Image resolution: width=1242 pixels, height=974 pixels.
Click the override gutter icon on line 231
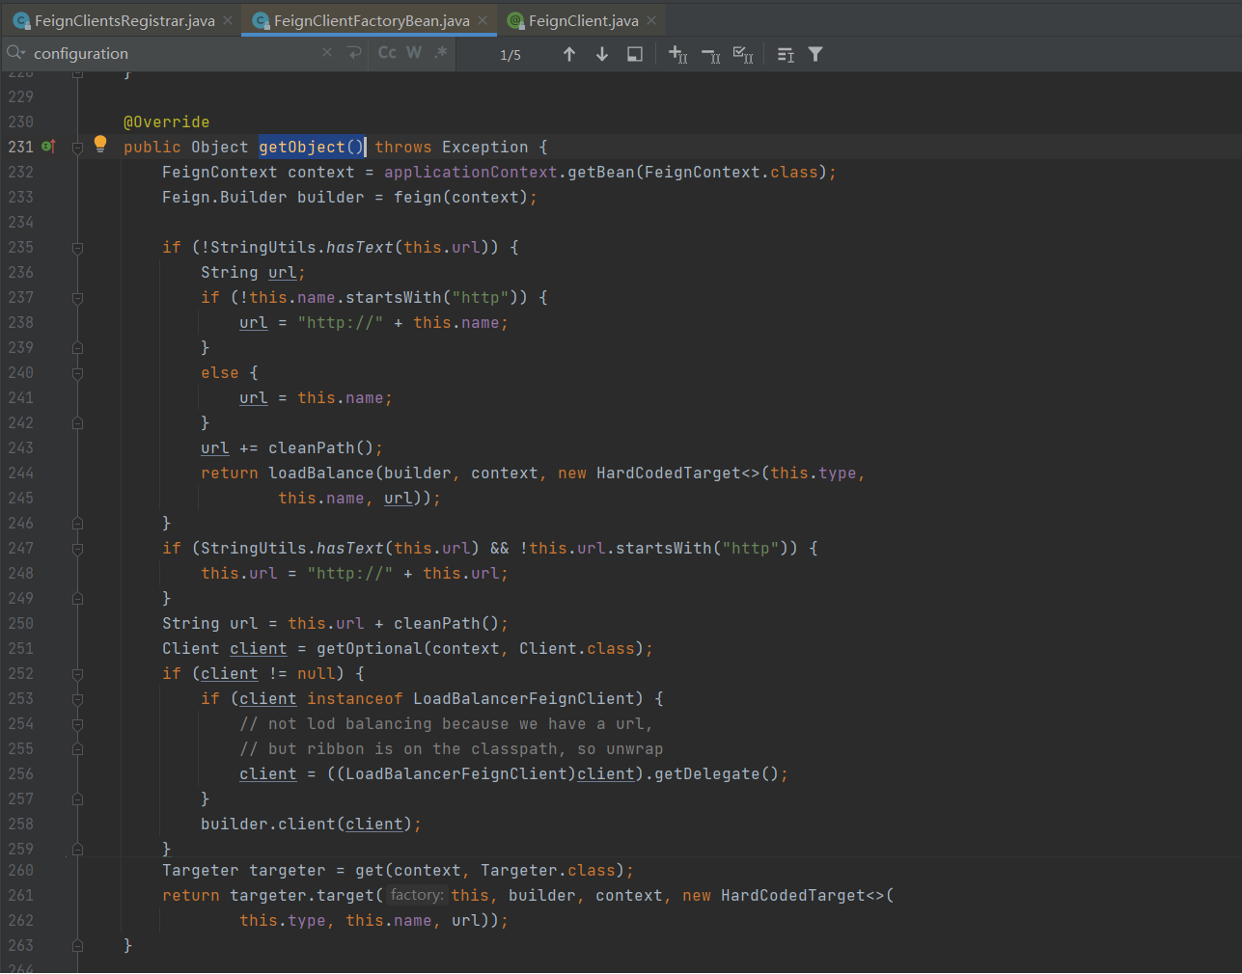tap(48, 147)
